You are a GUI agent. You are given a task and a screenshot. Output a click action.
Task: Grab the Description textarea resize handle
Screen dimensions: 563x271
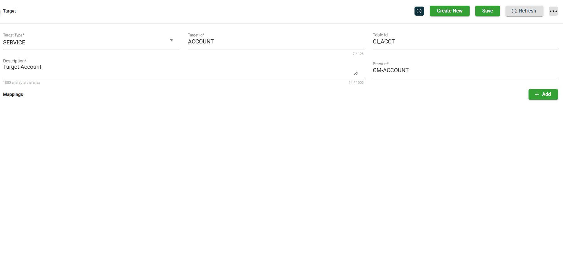coord(356,73)
